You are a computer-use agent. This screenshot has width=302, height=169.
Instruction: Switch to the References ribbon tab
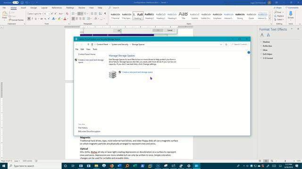[57, 8]
